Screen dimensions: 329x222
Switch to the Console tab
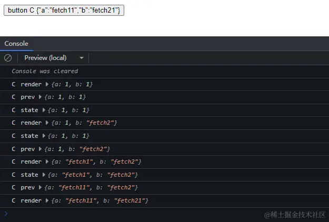pyautogui.click(x=16, y=44)
